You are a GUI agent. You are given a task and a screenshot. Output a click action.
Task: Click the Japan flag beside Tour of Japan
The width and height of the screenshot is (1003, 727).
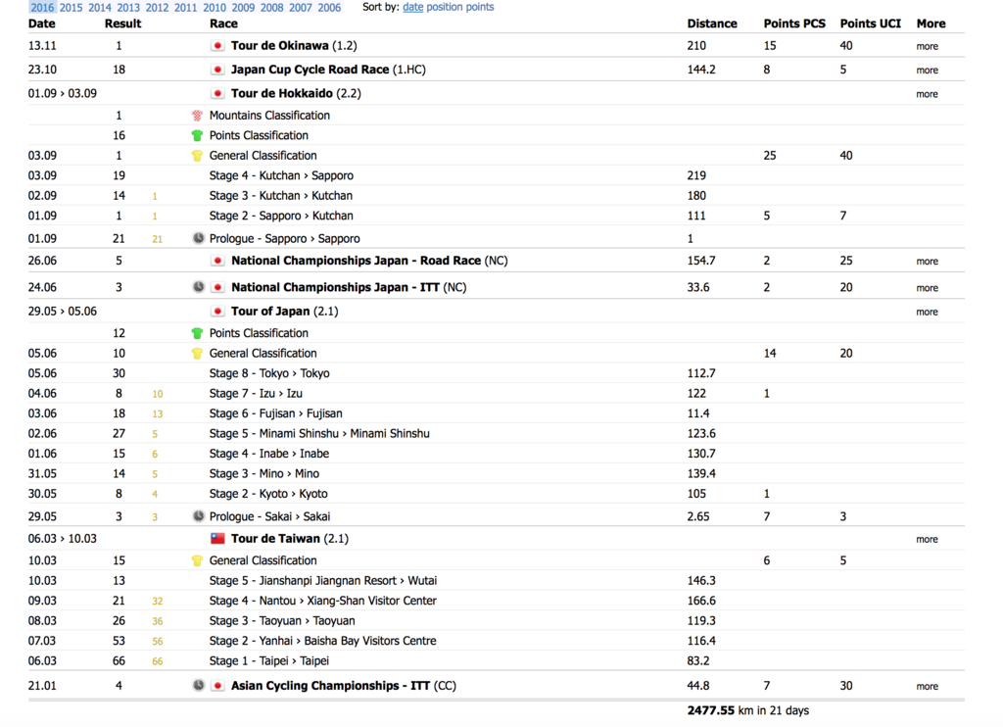pyautogui.click(x=217, y=312)
